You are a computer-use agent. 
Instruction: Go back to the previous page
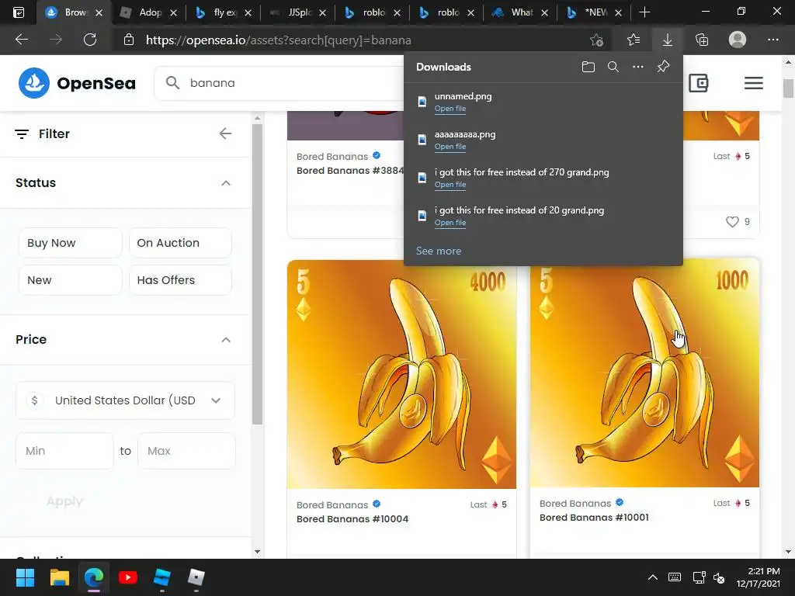point(22,40)
